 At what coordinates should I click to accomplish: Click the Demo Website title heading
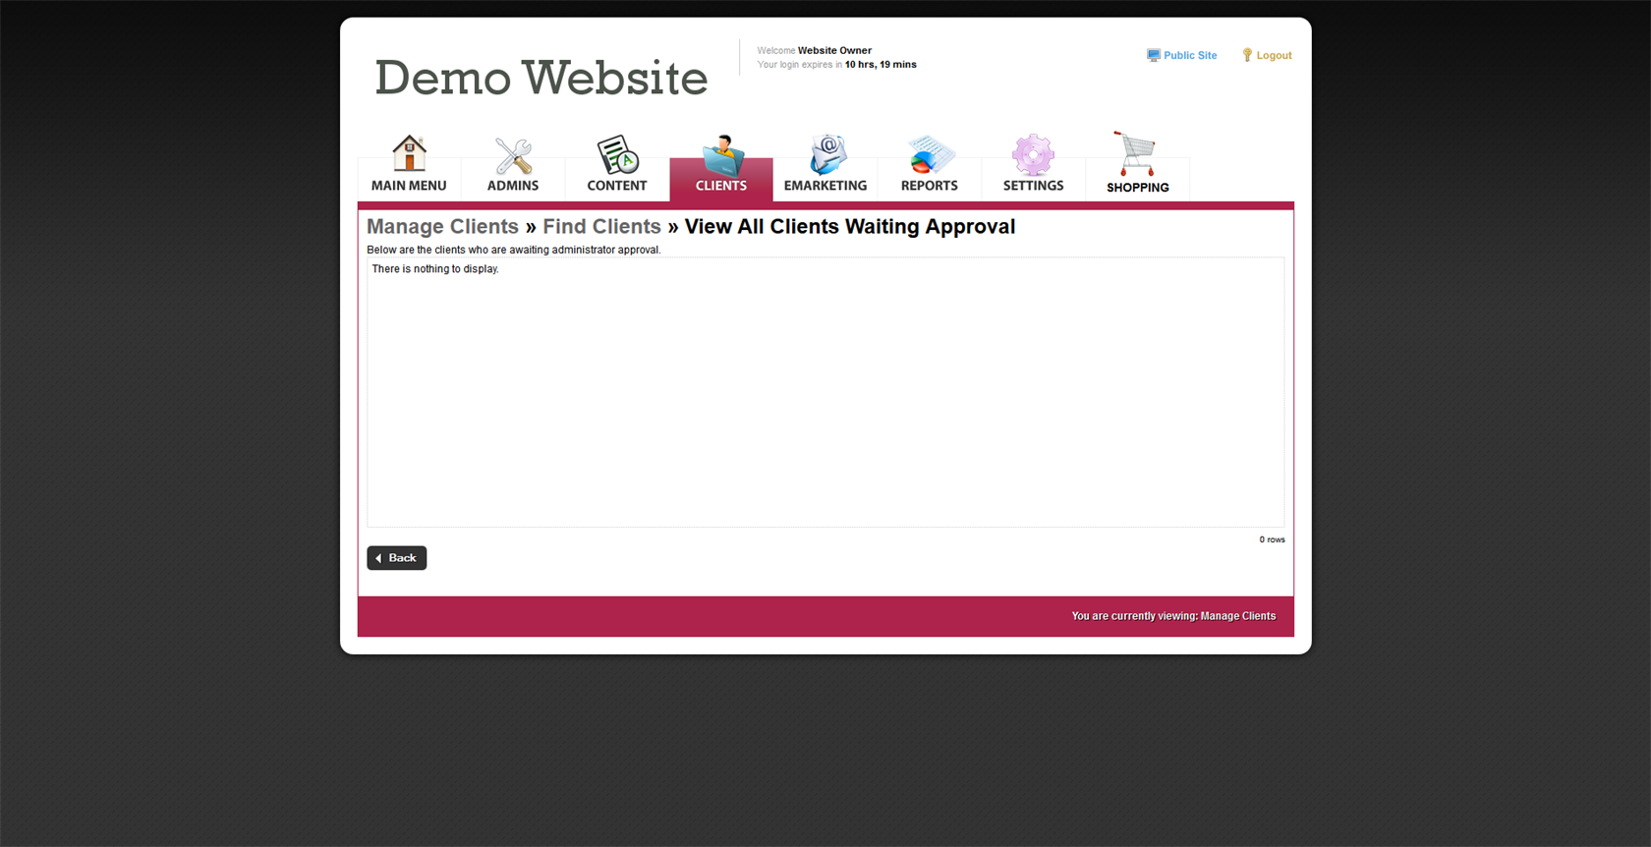click(541, 78)
